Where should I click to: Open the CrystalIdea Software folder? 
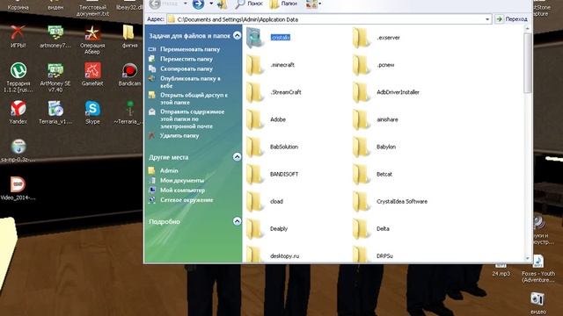click(x=391, y=201)
